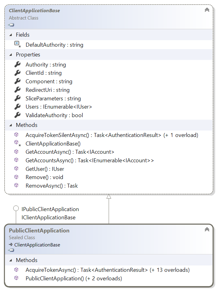Screen dimensions: 217x291
Task: Select the SliceParameters : string property
Action: [x=53, y=99]
